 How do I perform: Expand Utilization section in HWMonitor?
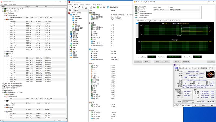click(x=5, y=54)
